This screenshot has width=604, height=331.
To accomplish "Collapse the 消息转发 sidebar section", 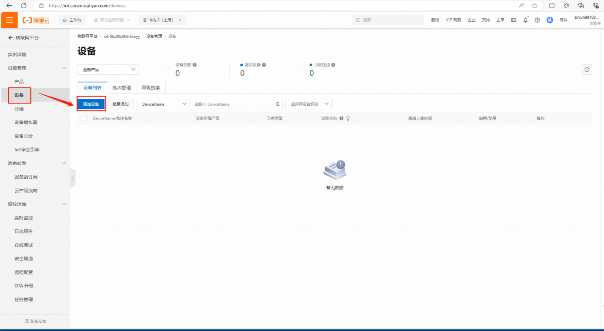I will coord(64,163).
